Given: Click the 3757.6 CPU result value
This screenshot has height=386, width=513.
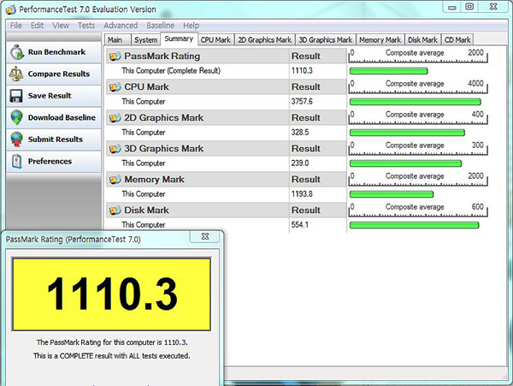Looking at the screenshot, I should [302, 102].
